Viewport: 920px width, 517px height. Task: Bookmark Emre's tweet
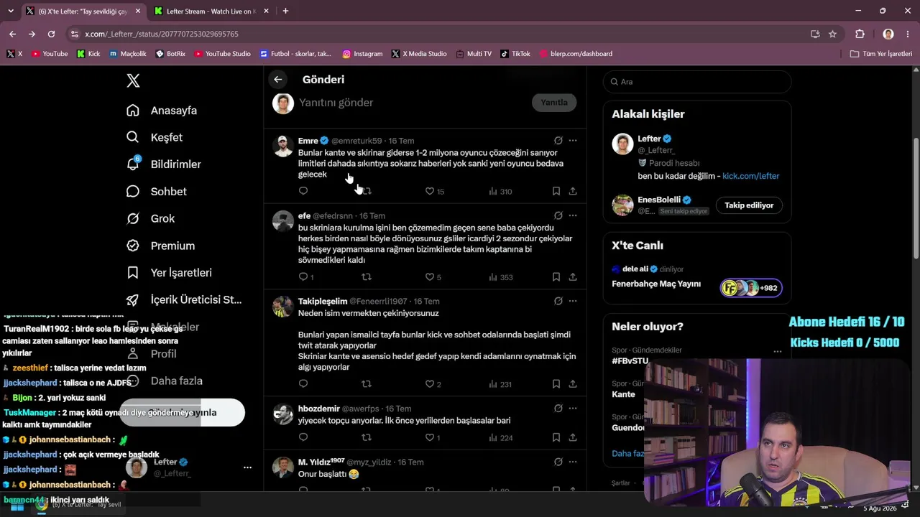556,191
